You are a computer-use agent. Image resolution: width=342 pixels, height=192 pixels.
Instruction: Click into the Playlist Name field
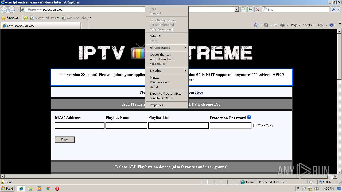(x=126, y=126)
